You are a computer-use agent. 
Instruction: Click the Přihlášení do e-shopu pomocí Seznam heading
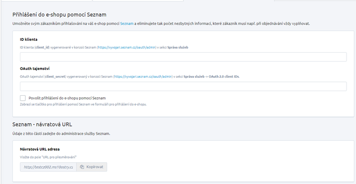(59, 15)
